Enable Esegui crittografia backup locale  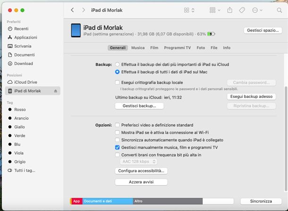117,82
